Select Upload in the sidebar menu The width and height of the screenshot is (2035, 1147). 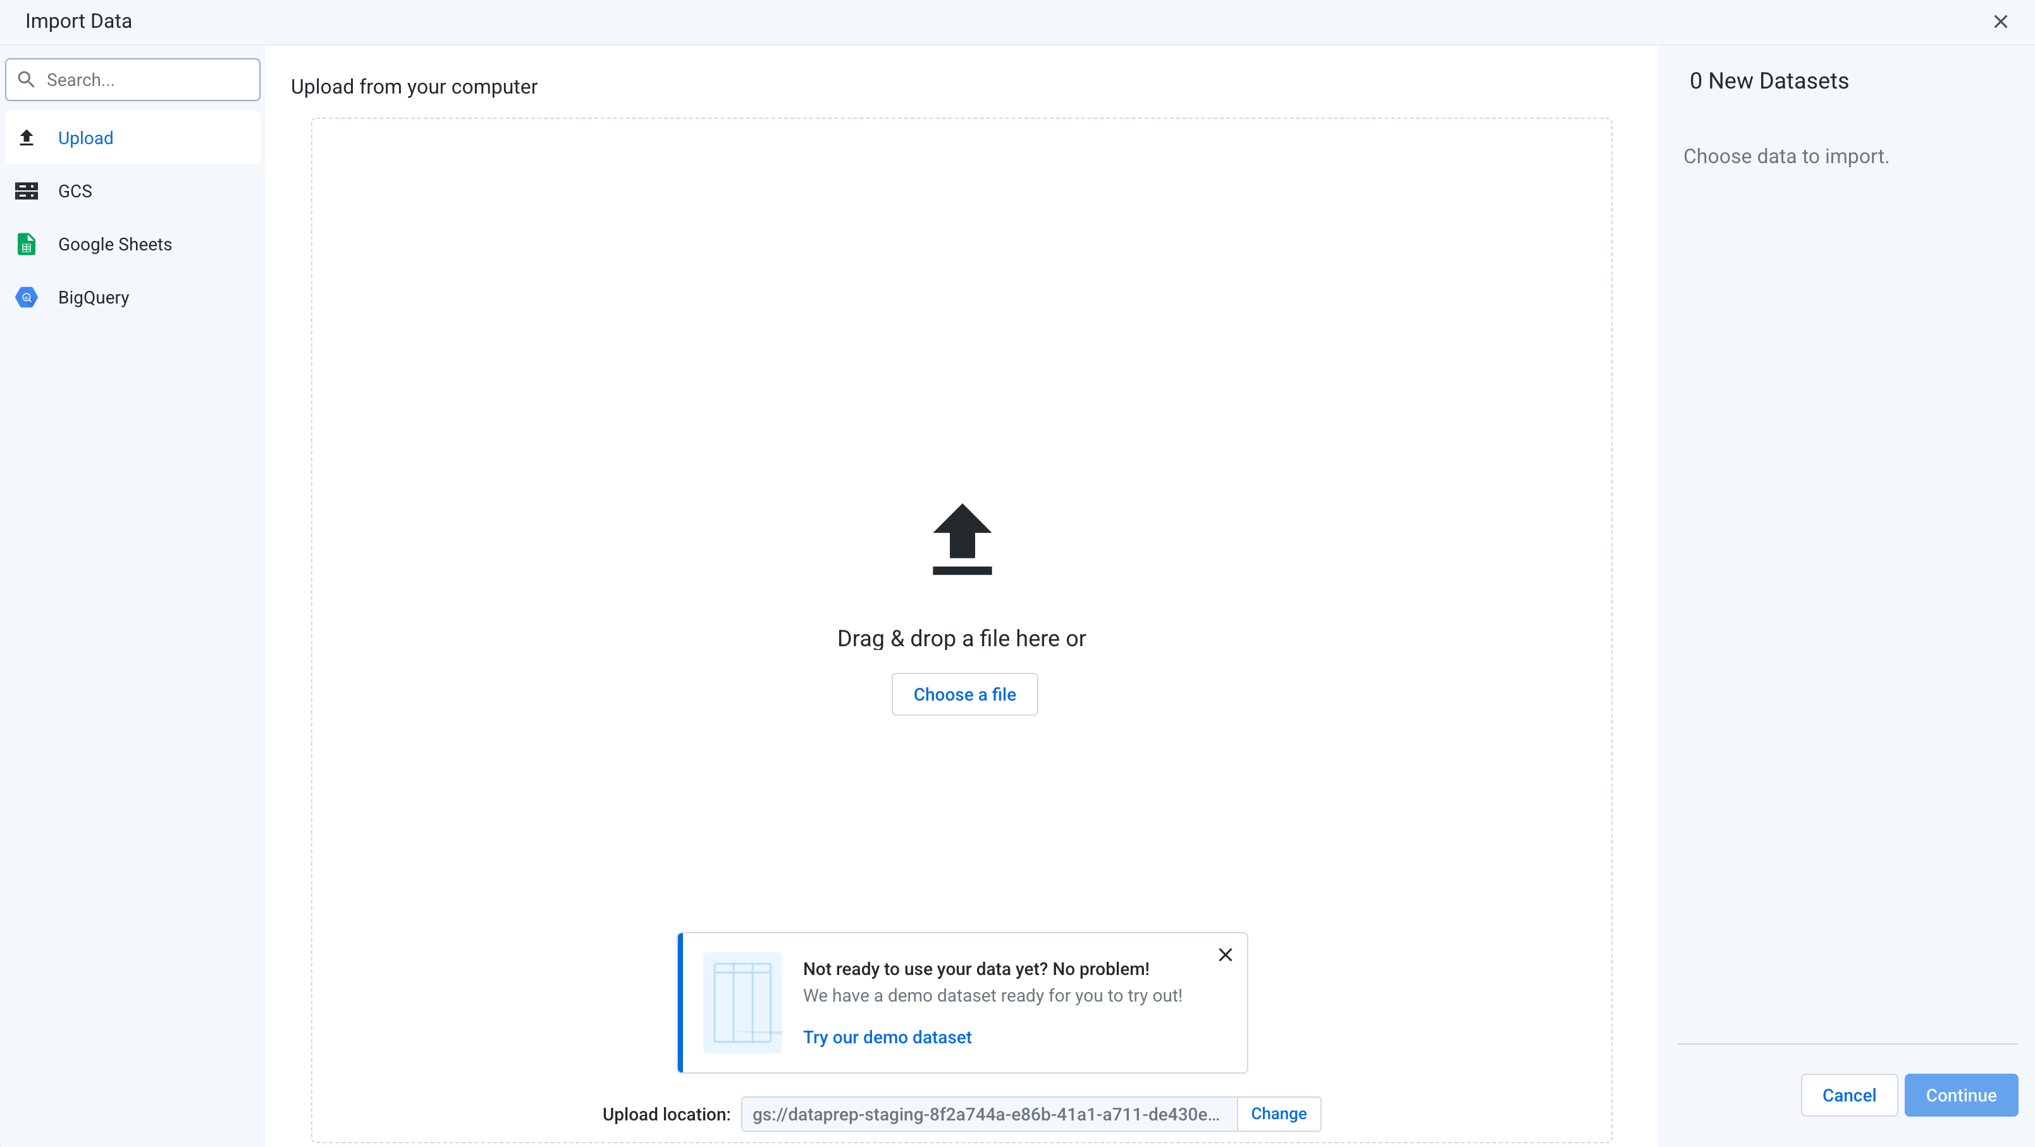[x=86, y=137]
